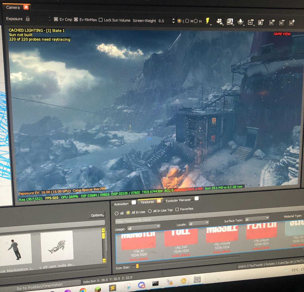Viewport: 304px width, 292px height.
Task: Open the Surface Type dropdown
Action: point(257,219)
